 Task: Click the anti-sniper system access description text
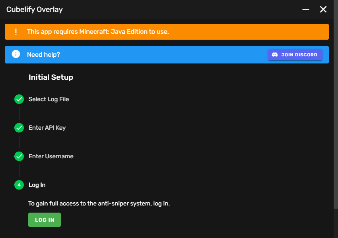(99, 203)
